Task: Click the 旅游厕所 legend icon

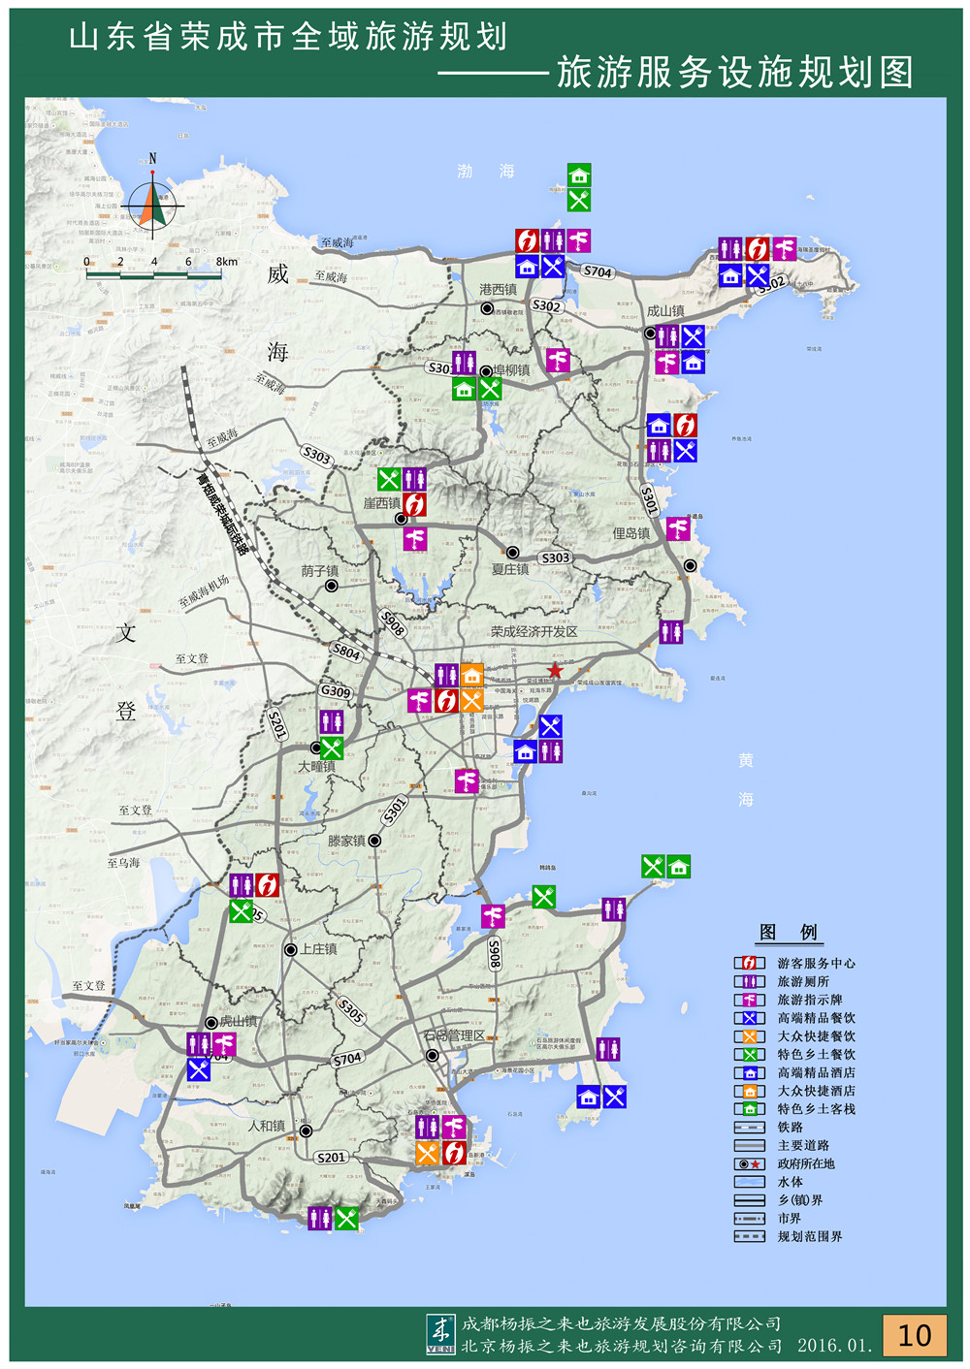Action: tap(749, 981)
